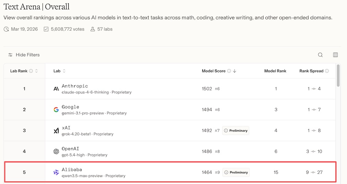Open the claude-opus-4-6-thinking model entry
The width and height of the screenshot is (347, 184).
[85, 92]
